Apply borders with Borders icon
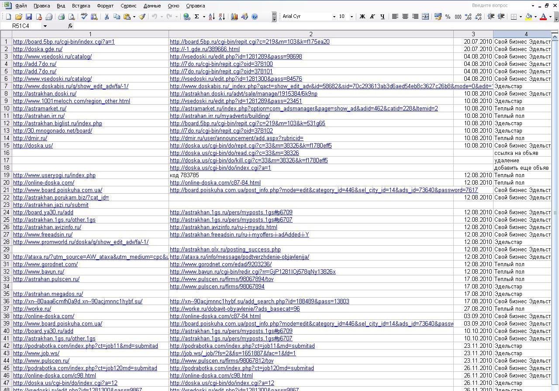This screenshot has width=559, height=391. (x=514, y=17)
